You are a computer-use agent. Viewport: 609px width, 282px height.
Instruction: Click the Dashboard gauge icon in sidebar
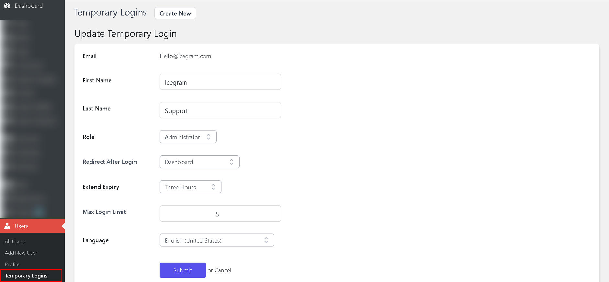[7, 6]
